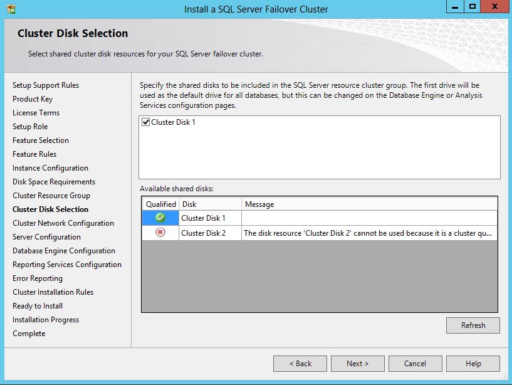Proceed with the Next button
The height and width of the screenshot is (385, 512).
pos(358,364)
